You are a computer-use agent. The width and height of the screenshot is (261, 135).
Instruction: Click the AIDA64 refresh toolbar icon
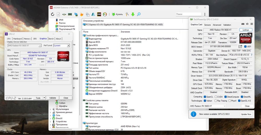click(53, 14)
